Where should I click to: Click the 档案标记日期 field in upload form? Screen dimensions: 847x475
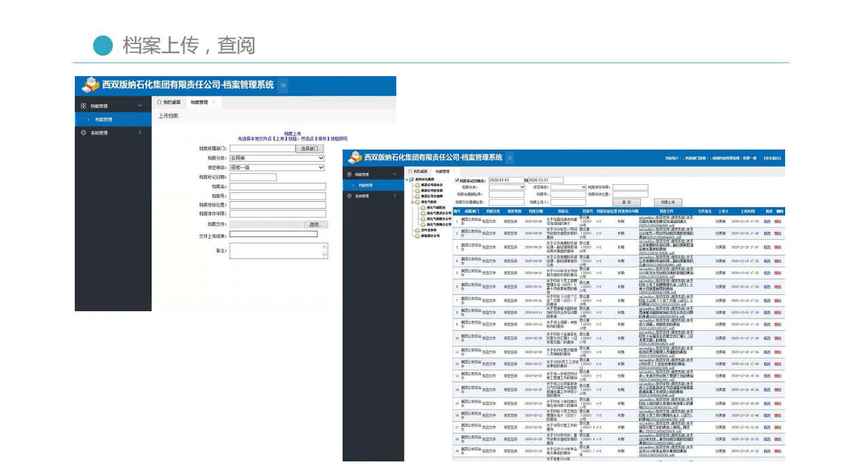(x=253, y=177)
